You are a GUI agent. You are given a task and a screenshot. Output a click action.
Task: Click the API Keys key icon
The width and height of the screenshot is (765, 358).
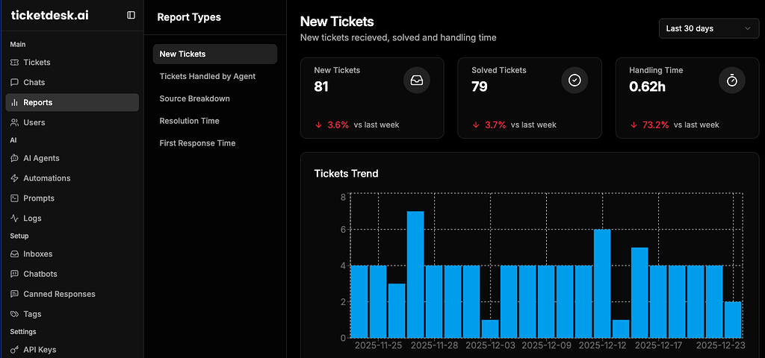pos(15,350)
